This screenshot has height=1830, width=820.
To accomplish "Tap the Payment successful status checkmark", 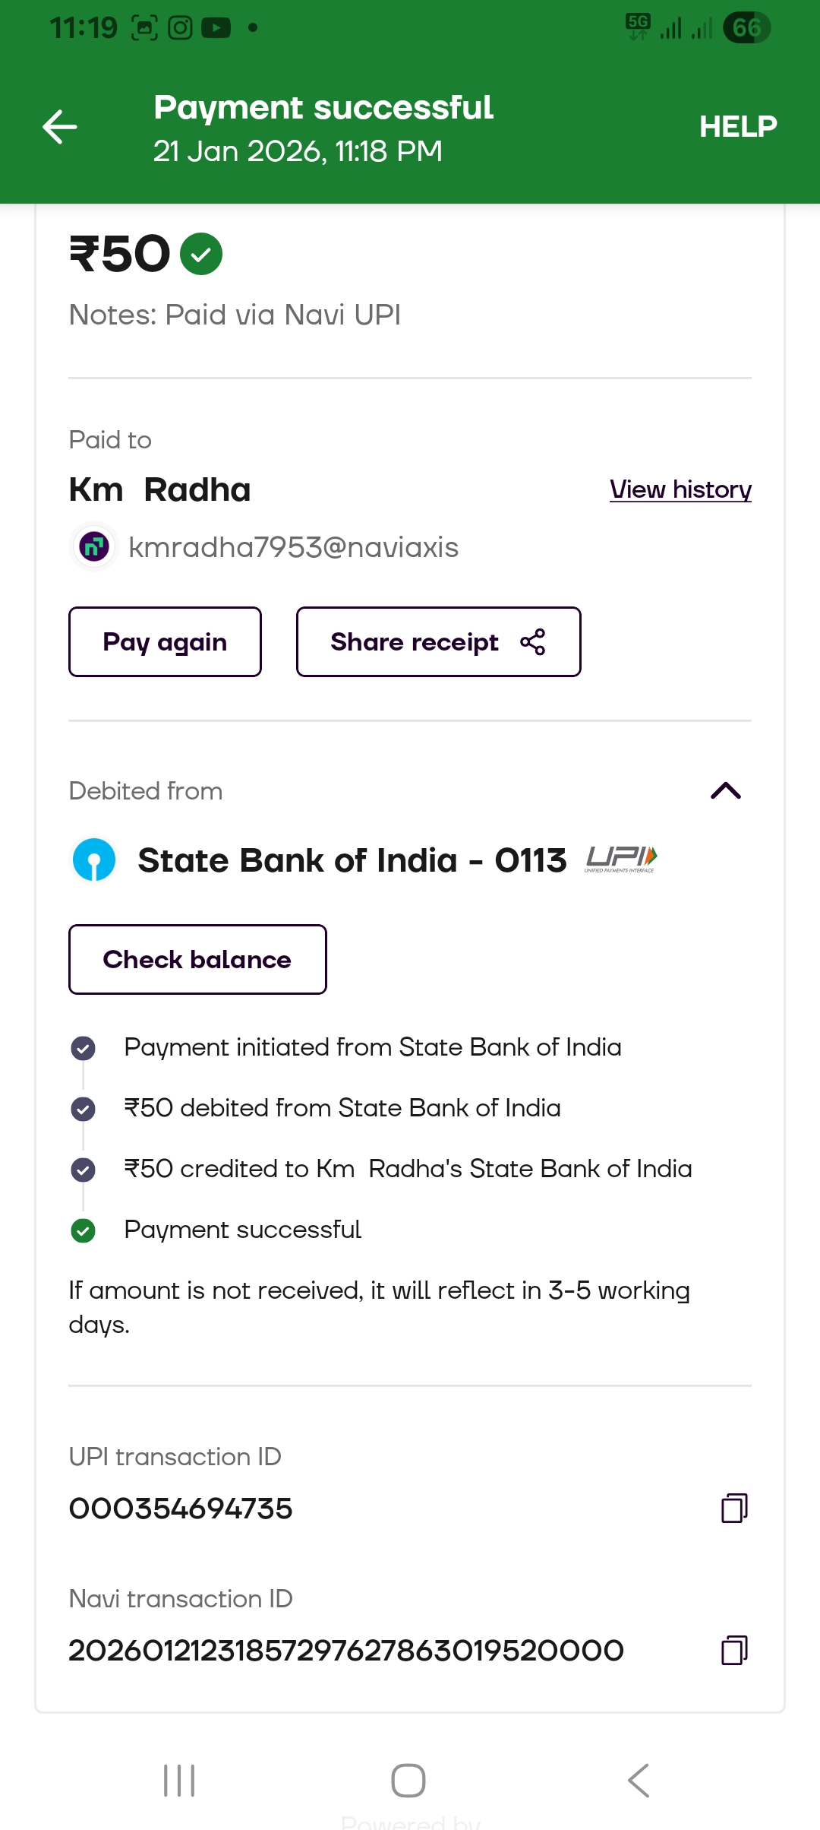I will [83, 1230].
